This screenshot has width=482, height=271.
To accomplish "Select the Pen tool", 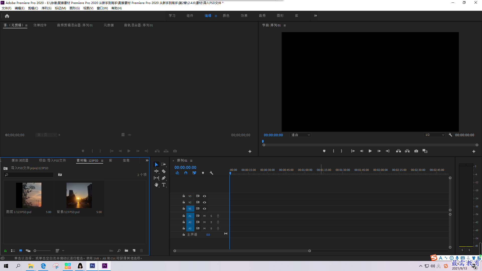I will [164, 178].
